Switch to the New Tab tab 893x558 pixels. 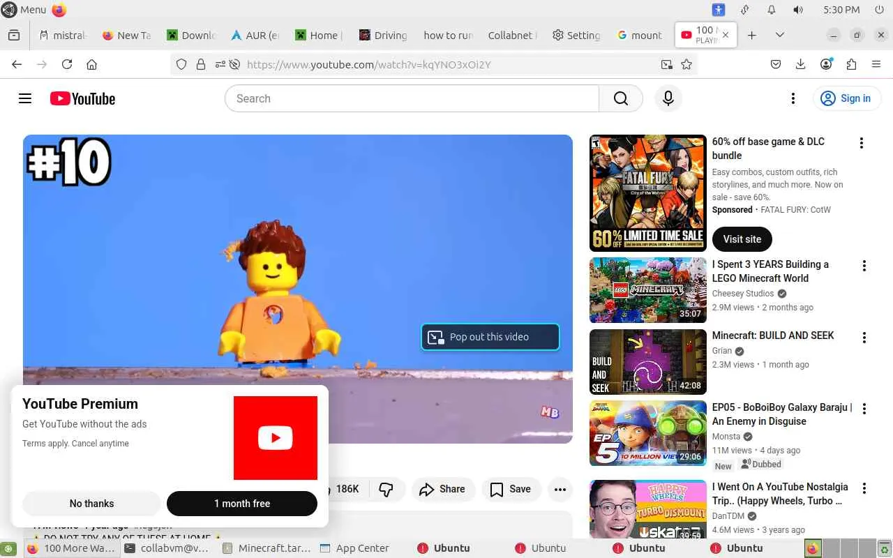(x=126, y=35)
